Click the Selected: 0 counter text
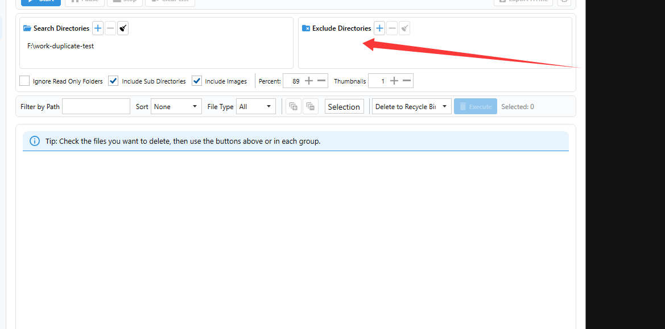The width and height of the screenshot is (665, 329). [x=518, y=107]
